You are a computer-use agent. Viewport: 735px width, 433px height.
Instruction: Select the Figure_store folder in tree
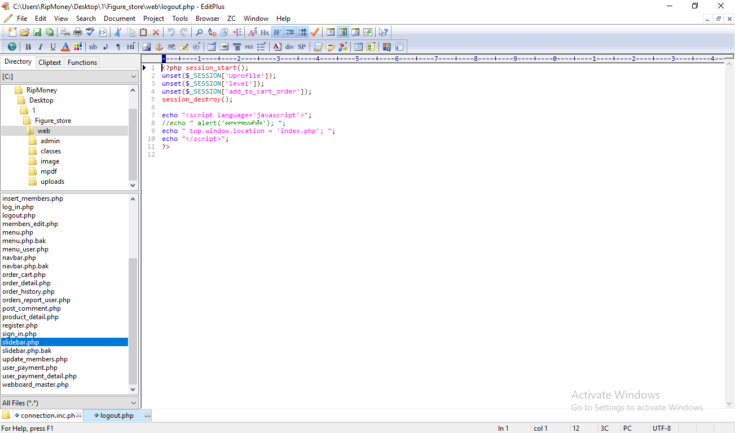pyautogui.click(x=53, y=121)
